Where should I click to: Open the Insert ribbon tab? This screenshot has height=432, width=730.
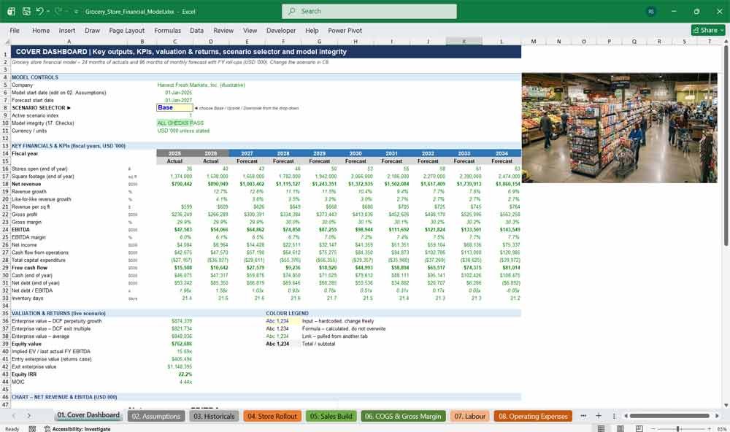(x=67, y=30)
